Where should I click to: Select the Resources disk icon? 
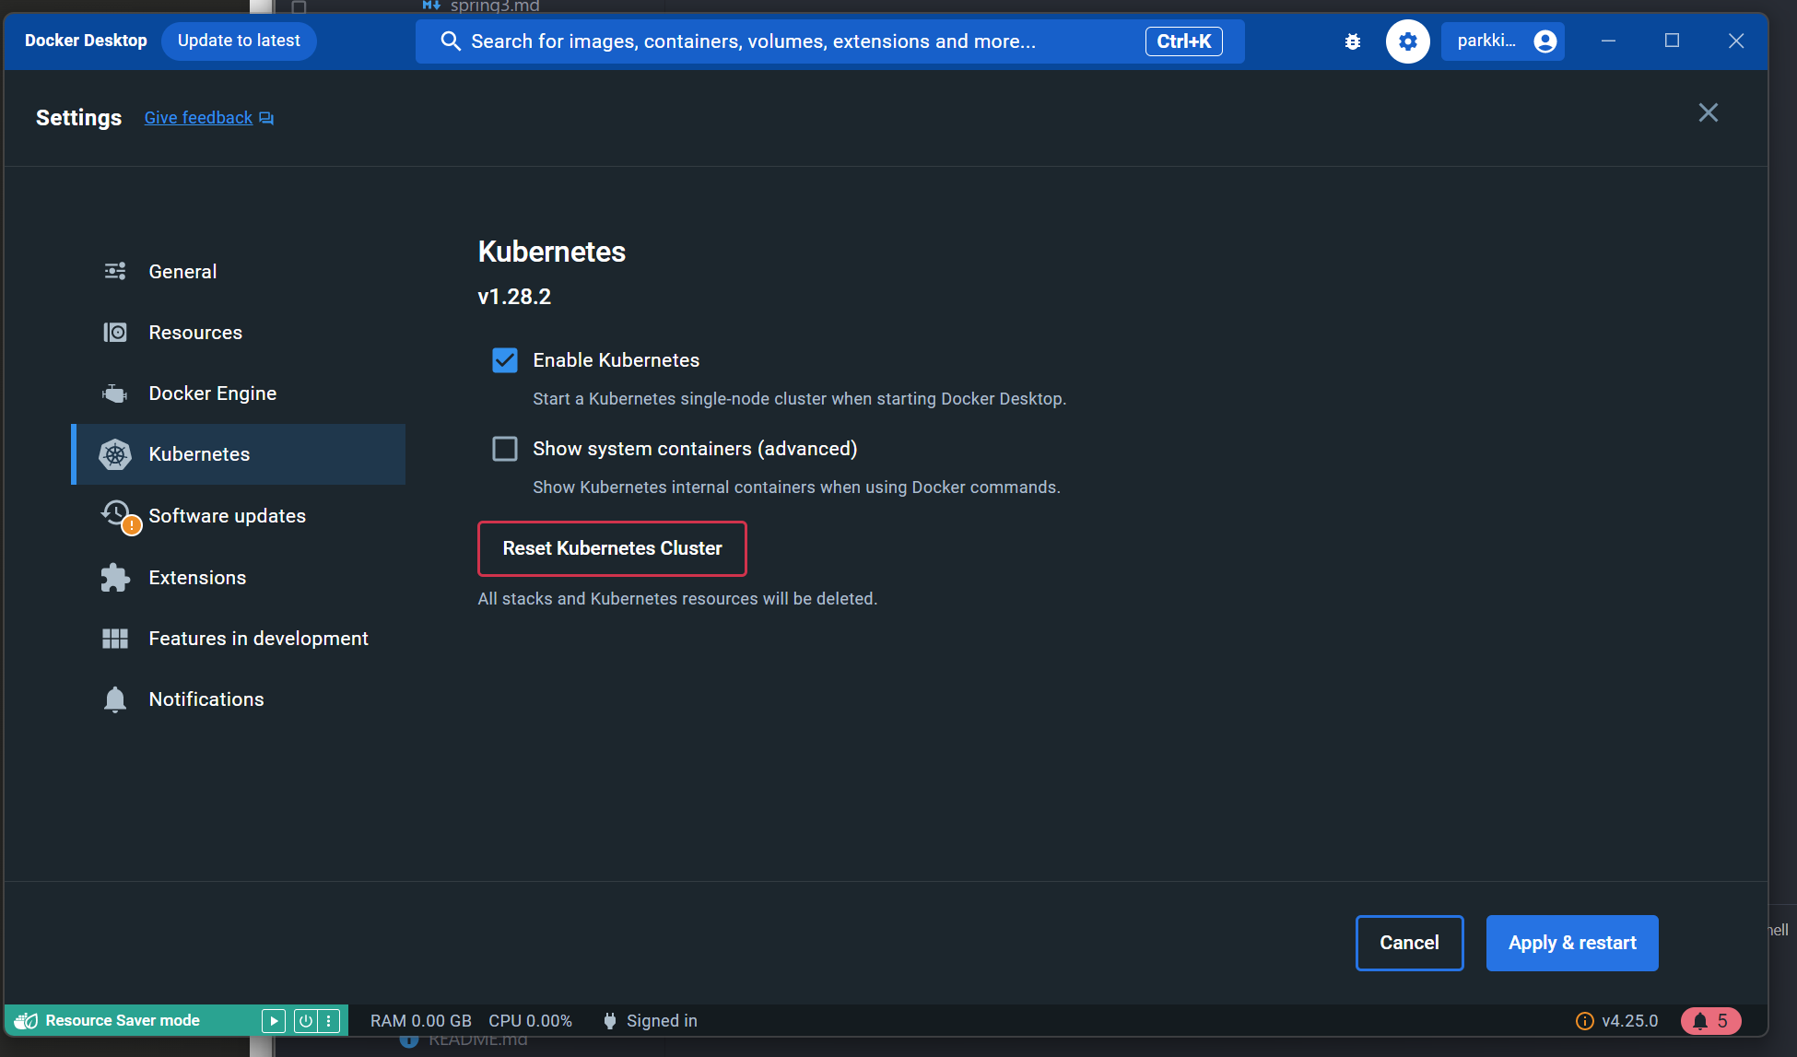pyautogui.click(x=115, y=332)
